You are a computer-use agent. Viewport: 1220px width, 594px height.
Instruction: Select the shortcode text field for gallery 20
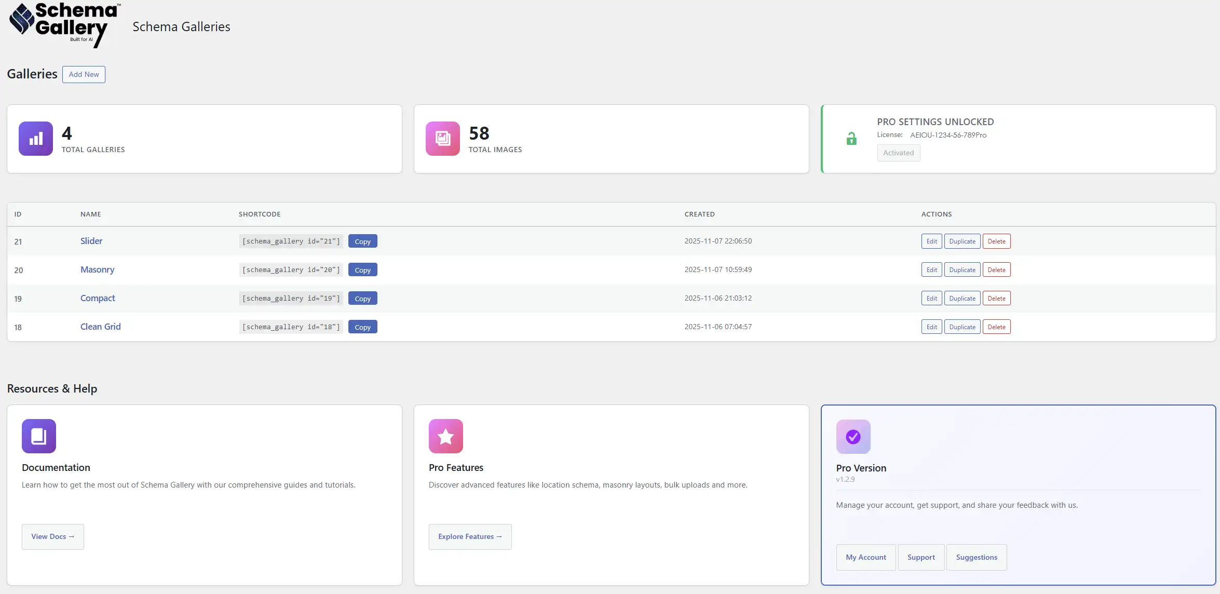(291, 269)
